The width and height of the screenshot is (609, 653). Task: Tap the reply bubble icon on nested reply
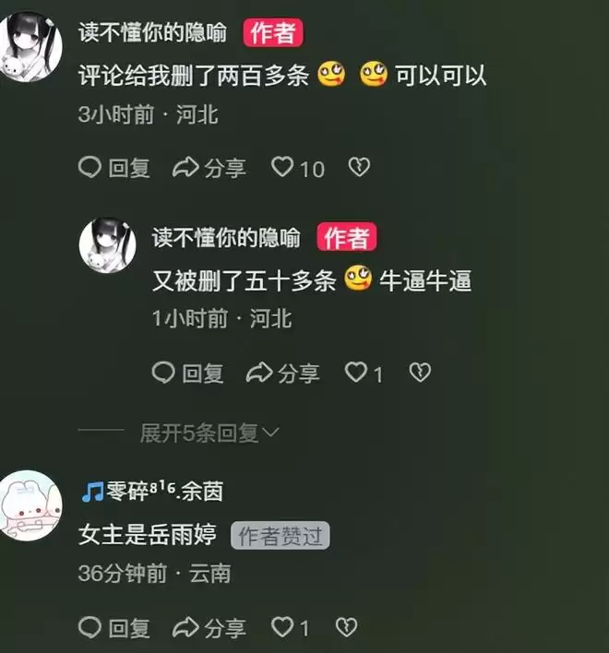(163, 373)
